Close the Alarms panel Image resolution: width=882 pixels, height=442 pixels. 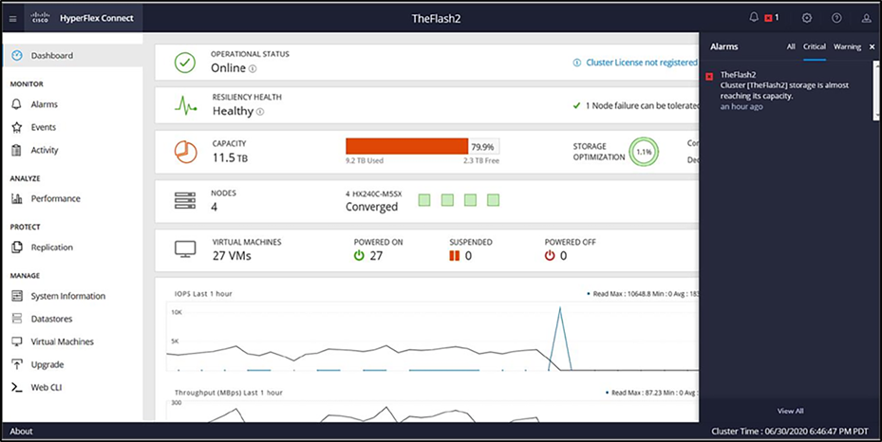tap(873, 47)
